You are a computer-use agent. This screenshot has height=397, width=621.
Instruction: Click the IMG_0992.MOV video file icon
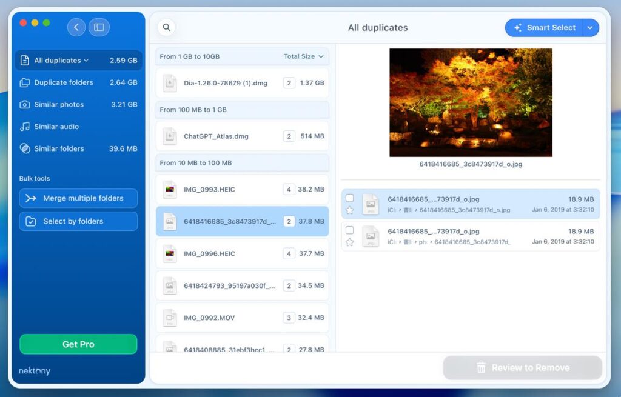pos(170,318)
